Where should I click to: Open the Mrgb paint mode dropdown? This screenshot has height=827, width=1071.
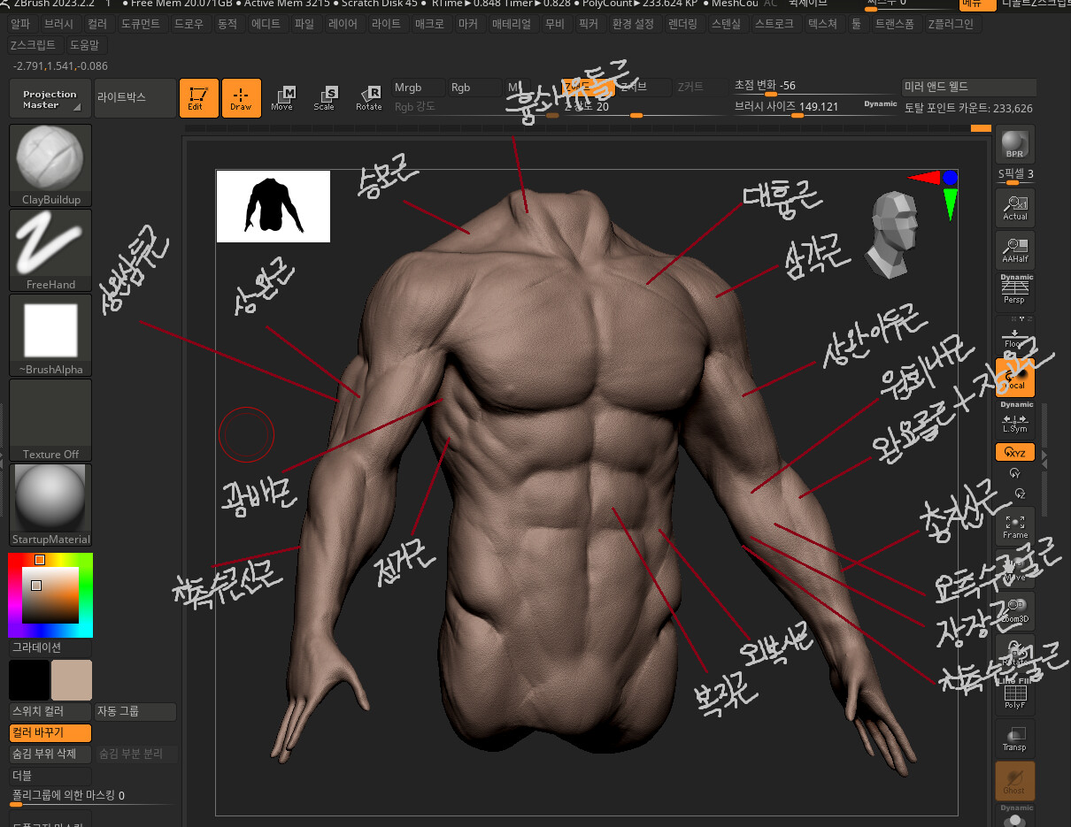416,88
